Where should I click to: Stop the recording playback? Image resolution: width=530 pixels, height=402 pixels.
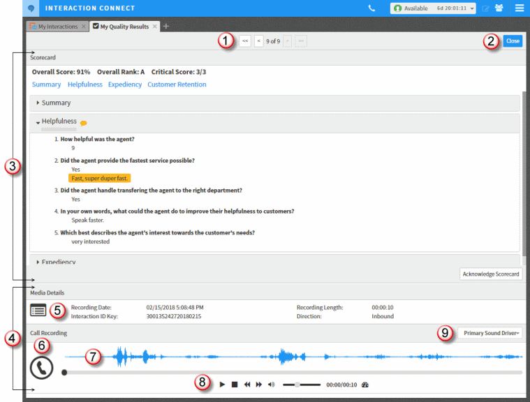point(235,385)
